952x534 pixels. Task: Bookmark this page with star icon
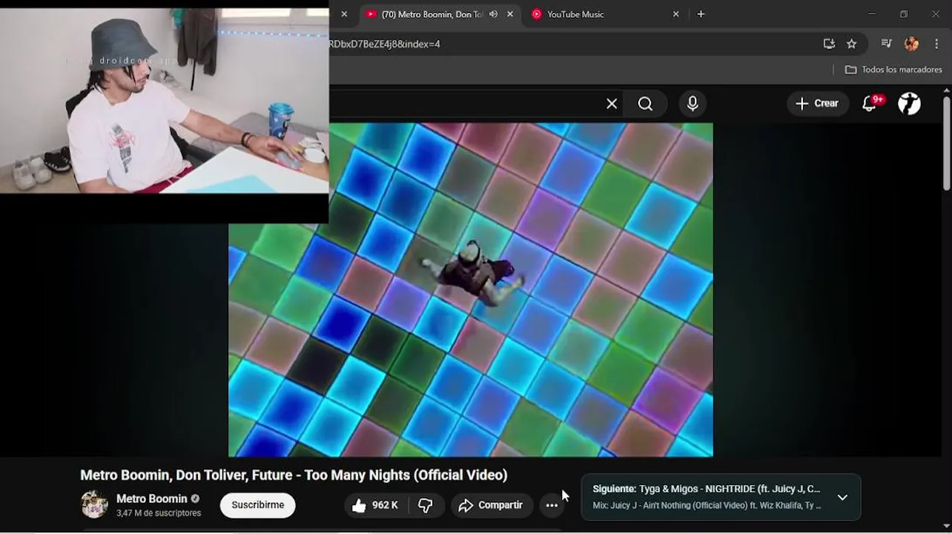pos(852,44)
